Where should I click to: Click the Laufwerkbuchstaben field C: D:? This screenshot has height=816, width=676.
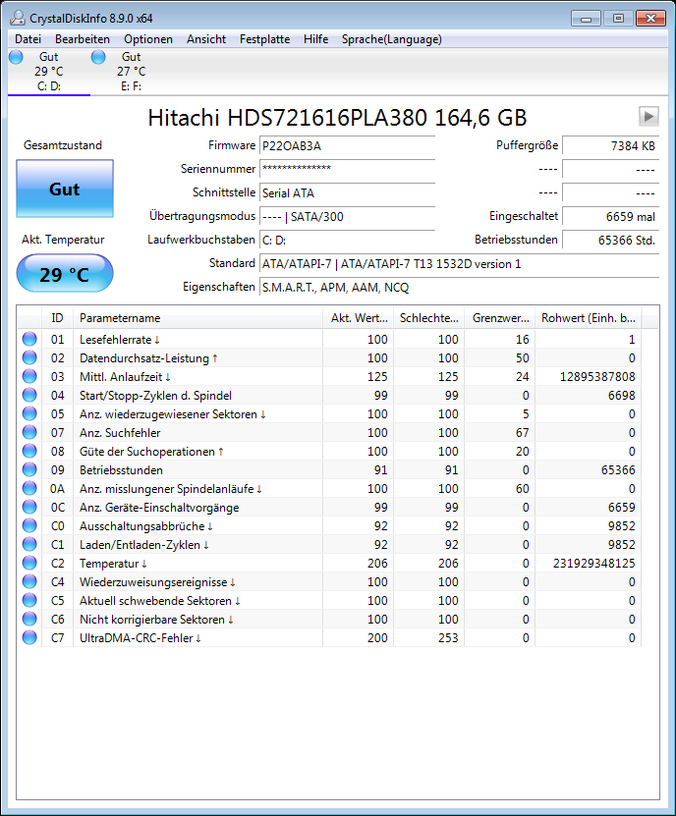(347, 240)
